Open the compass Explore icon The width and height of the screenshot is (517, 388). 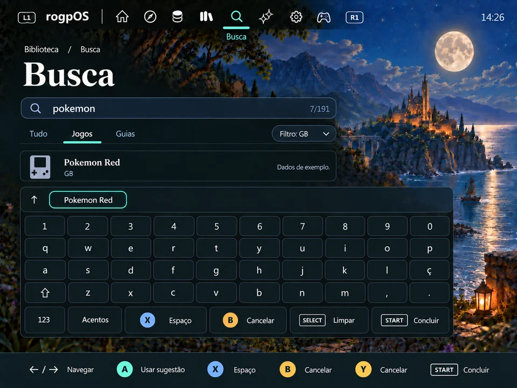click(150, 17)
